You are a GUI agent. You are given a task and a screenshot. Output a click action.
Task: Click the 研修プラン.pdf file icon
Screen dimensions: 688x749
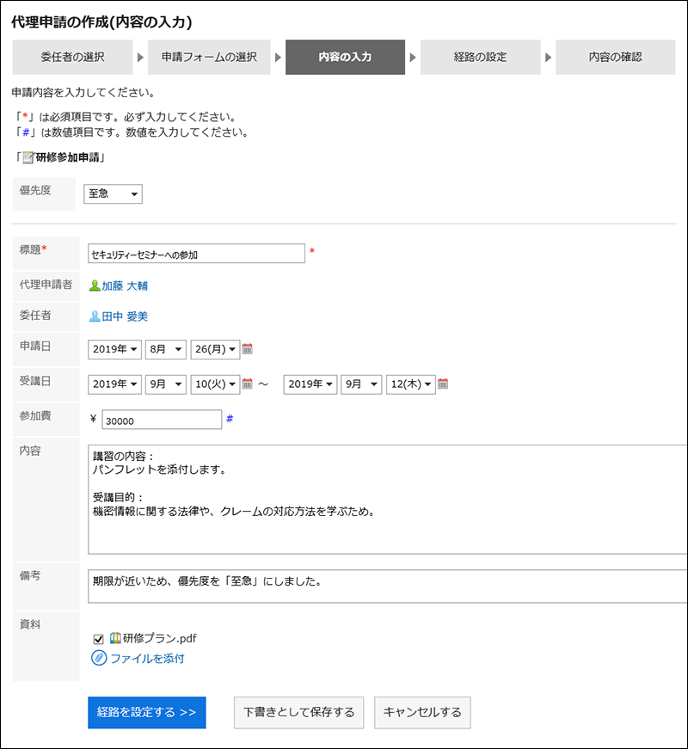(x=115, y=638)
